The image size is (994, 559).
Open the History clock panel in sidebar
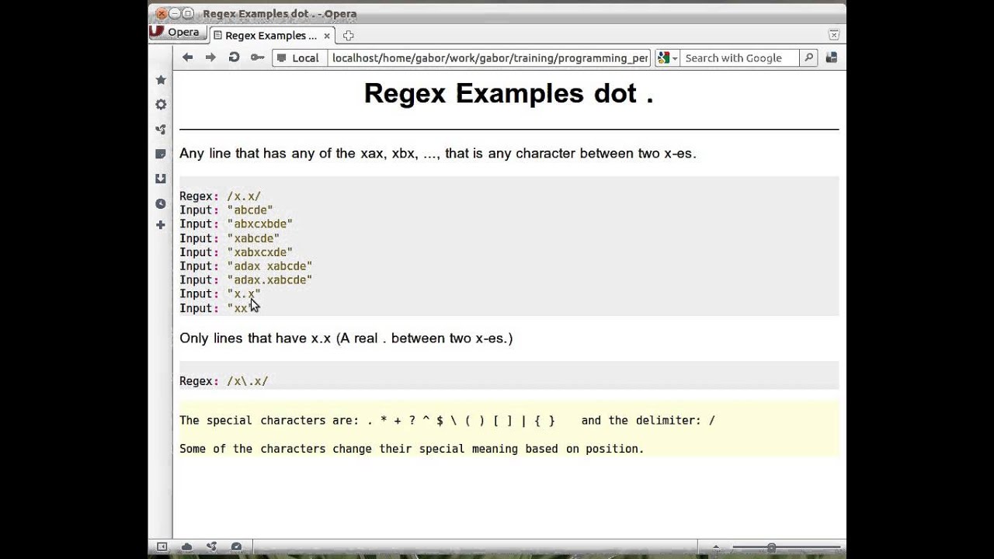coord(161,203)
